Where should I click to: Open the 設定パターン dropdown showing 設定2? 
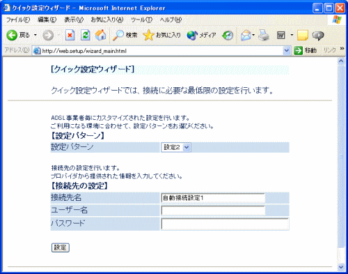tap(176, 147)
